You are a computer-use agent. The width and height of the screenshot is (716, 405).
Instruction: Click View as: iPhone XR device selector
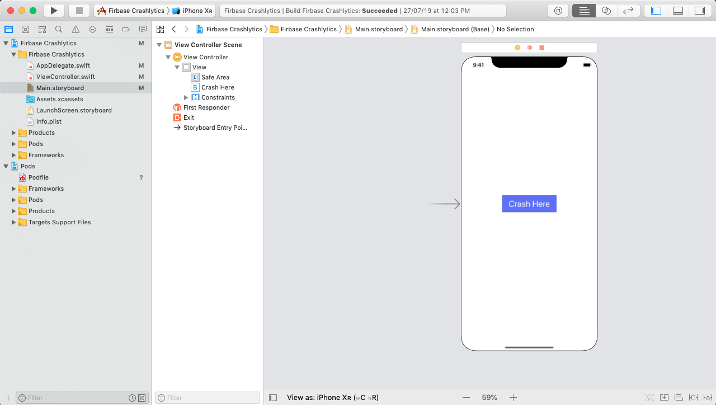[332, 398]
